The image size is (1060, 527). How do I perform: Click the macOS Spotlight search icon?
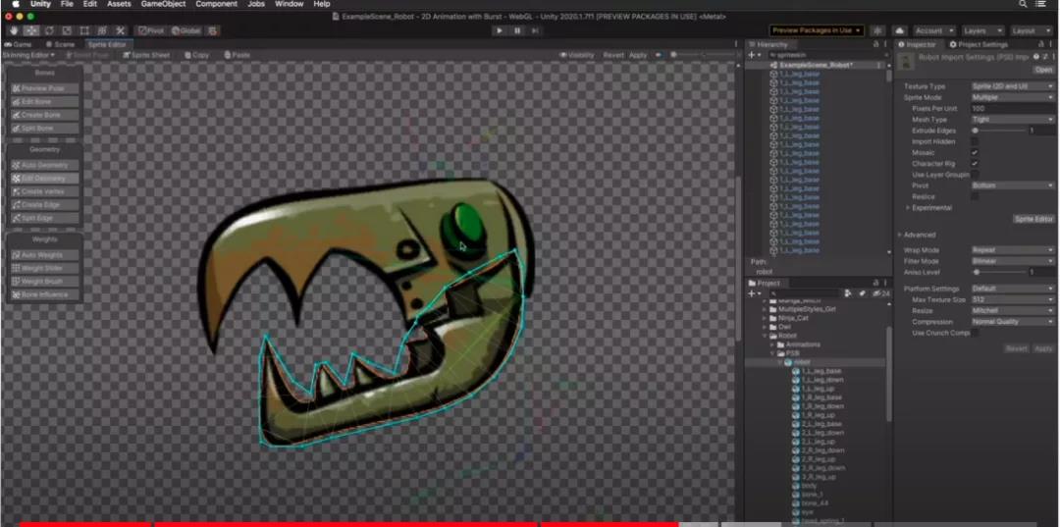(x=1023, y=4)
